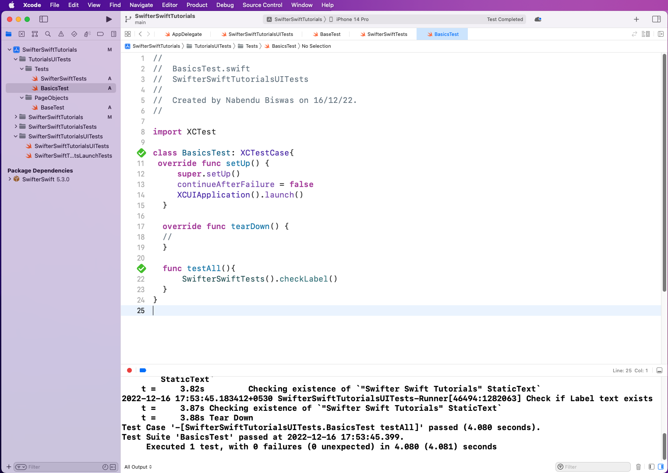
Task: Clear the console with the trash icon
Action: point(638,467)
